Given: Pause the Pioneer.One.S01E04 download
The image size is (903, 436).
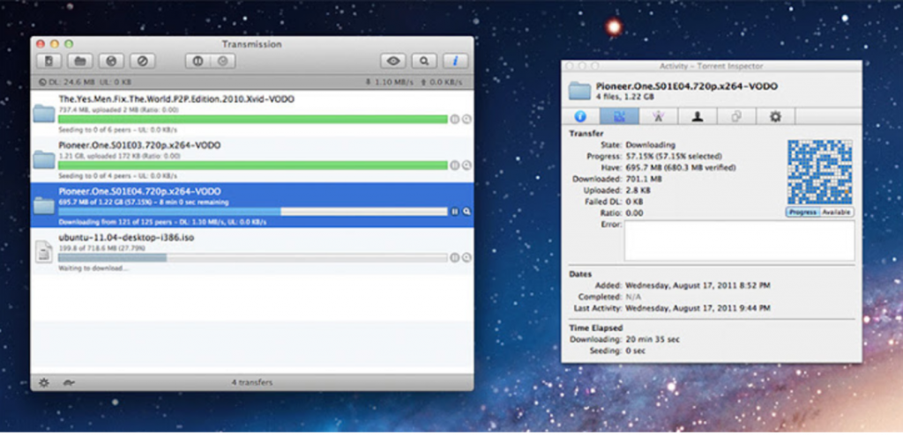Looking at the screenshot, I should point(454,211).
